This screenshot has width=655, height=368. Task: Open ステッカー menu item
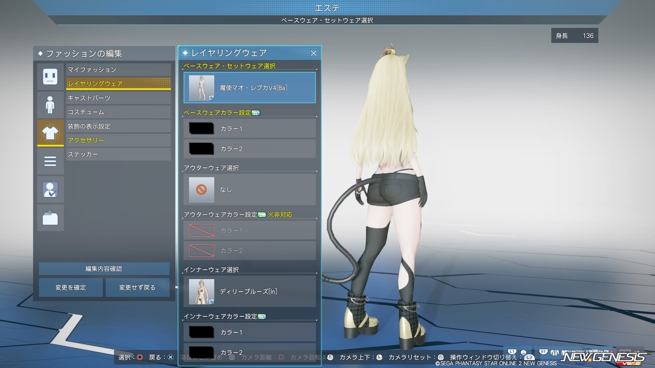(x=118, y=155)
